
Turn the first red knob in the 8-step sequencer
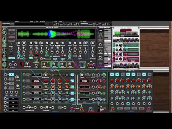[112, 81]
